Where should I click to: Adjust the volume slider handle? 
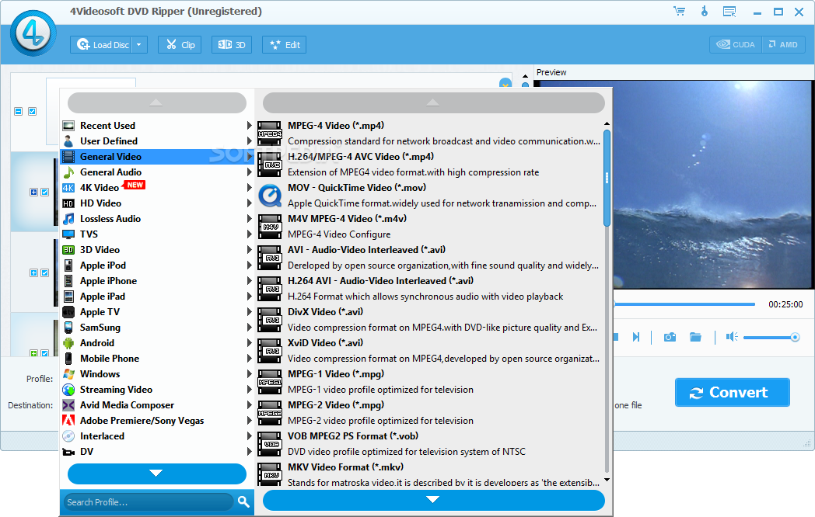[x=795, y=338]
